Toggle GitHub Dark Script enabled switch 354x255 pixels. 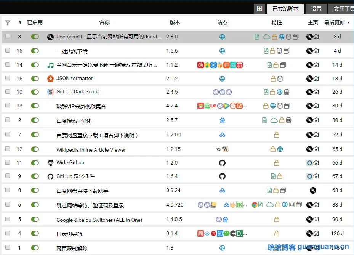coord(35,92)
